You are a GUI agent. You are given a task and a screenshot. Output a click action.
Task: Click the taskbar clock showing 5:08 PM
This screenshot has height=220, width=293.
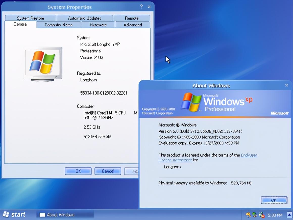275,215
